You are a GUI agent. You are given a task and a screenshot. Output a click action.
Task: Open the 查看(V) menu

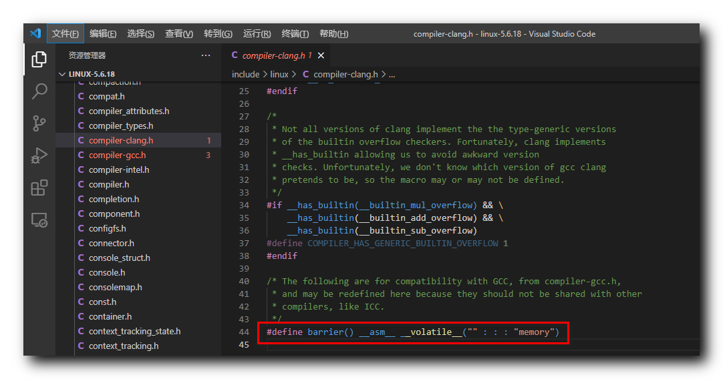click(179, 33)
